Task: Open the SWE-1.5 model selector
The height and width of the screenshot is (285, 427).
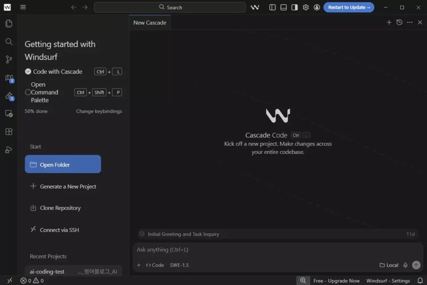Action: pyautogui.click(x=179, y=265)
